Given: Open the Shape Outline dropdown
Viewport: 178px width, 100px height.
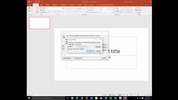Looking at the screenshot, I should [129, 10].
